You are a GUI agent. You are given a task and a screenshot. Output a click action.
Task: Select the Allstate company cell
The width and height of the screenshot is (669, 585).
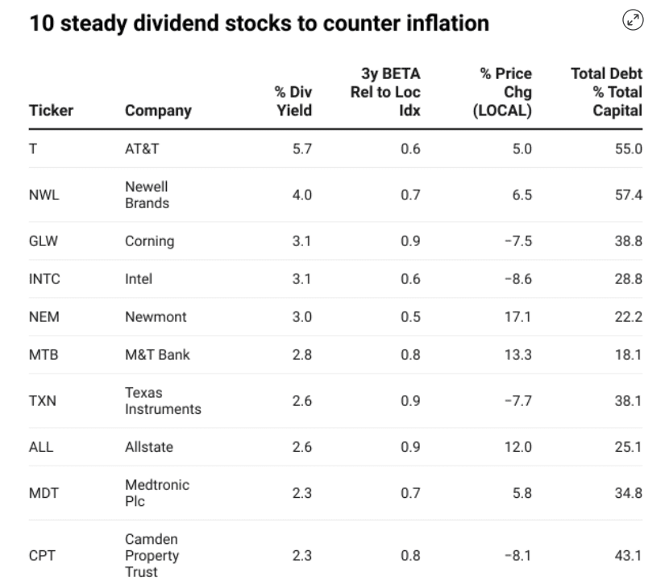point(148,447)
